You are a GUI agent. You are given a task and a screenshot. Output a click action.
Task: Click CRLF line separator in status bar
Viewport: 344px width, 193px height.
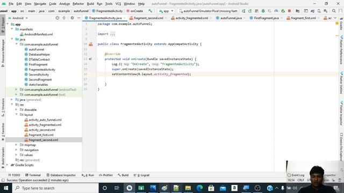pos(300,180)
